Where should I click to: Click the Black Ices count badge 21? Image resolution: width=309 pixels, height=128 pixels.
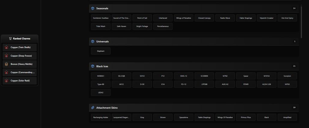pyautogui.click(x=294, y=66)
